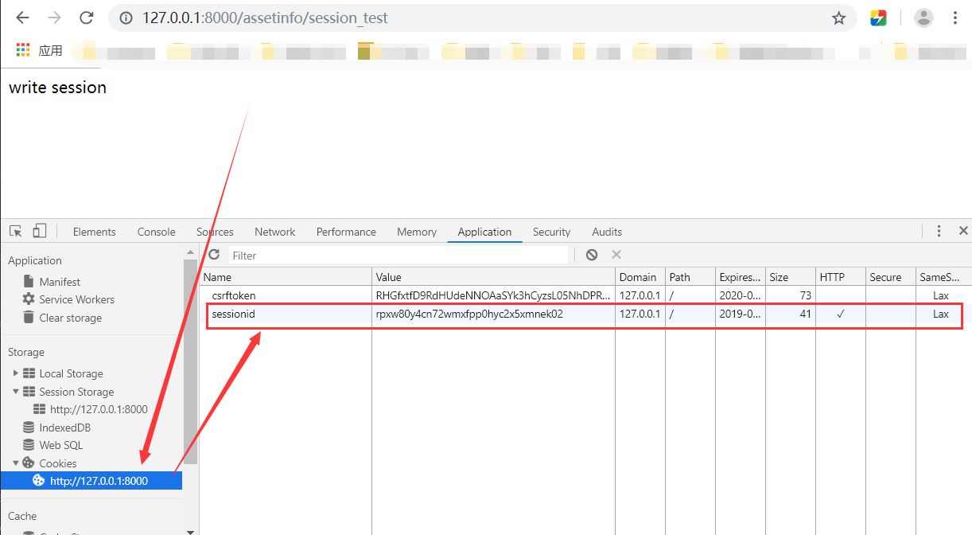
Task: Switch to the Performance tab
Action: tap(346, 232)
